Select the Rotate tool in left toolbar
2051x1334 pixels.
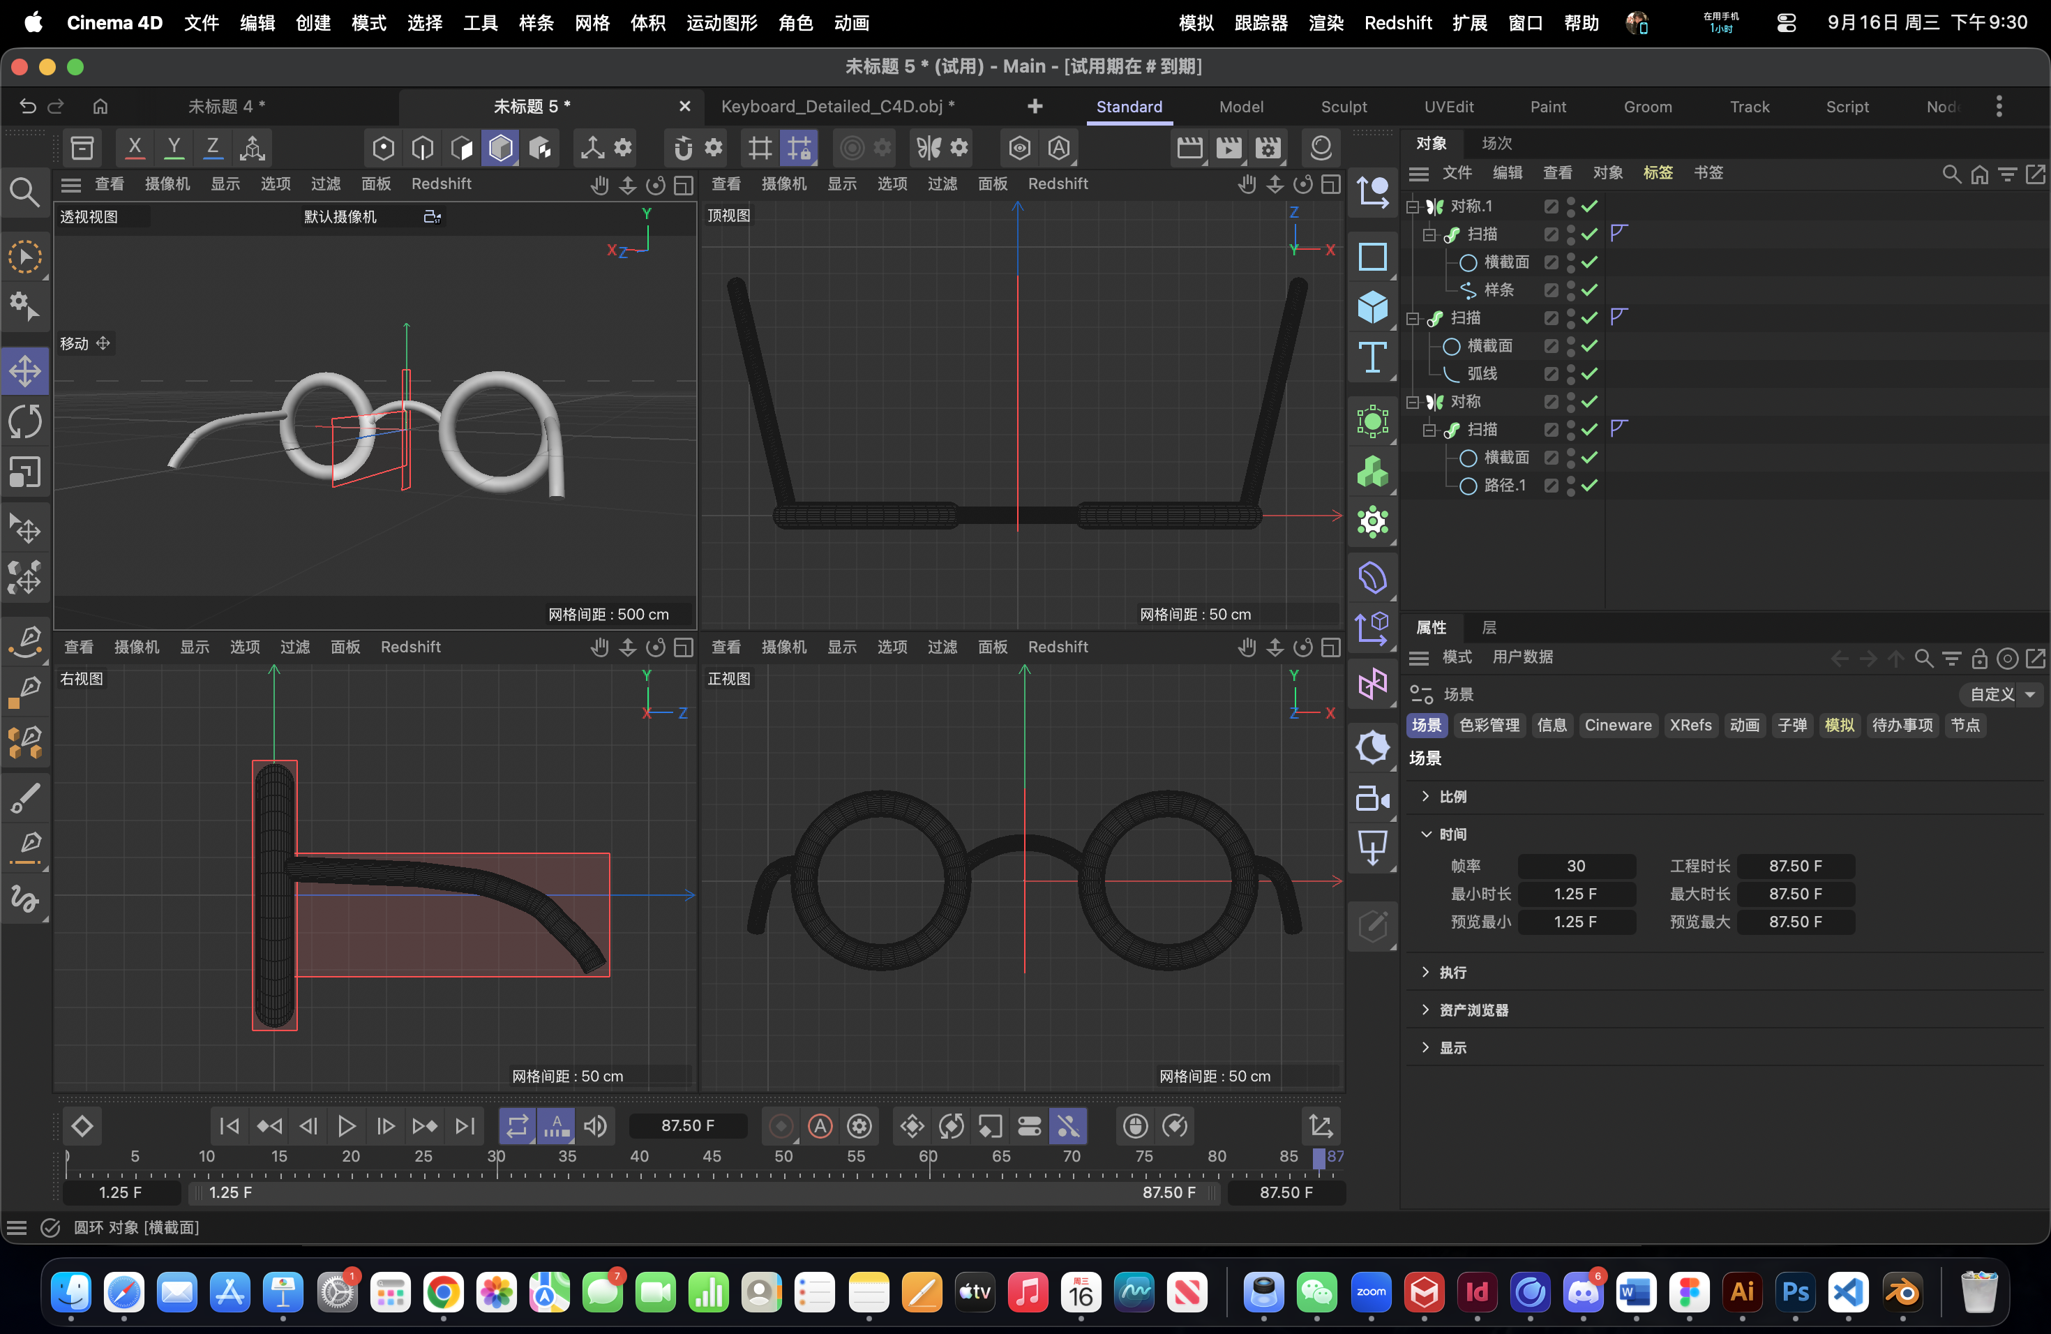(25, 422)
